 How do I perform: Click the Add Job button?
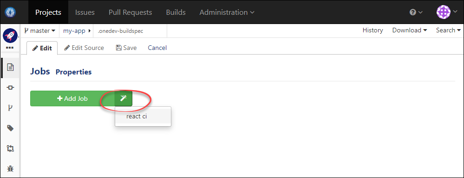point(72,98)
